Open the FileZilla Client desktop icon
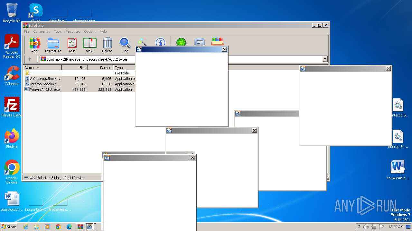 click(12, 107)
